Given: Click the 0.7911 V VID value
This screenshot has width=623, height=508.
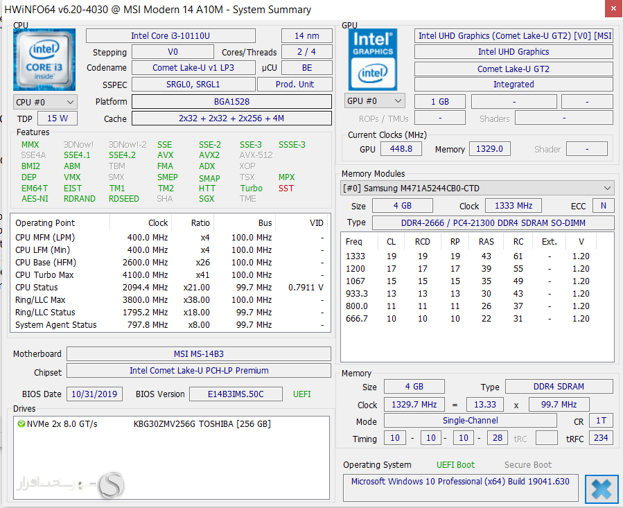Looking at the screenshot, I should 306,287.
